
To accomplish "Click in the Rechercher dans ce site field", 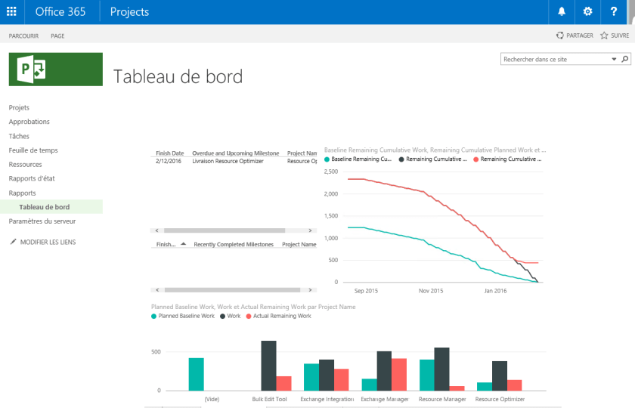I will point(556,59).
